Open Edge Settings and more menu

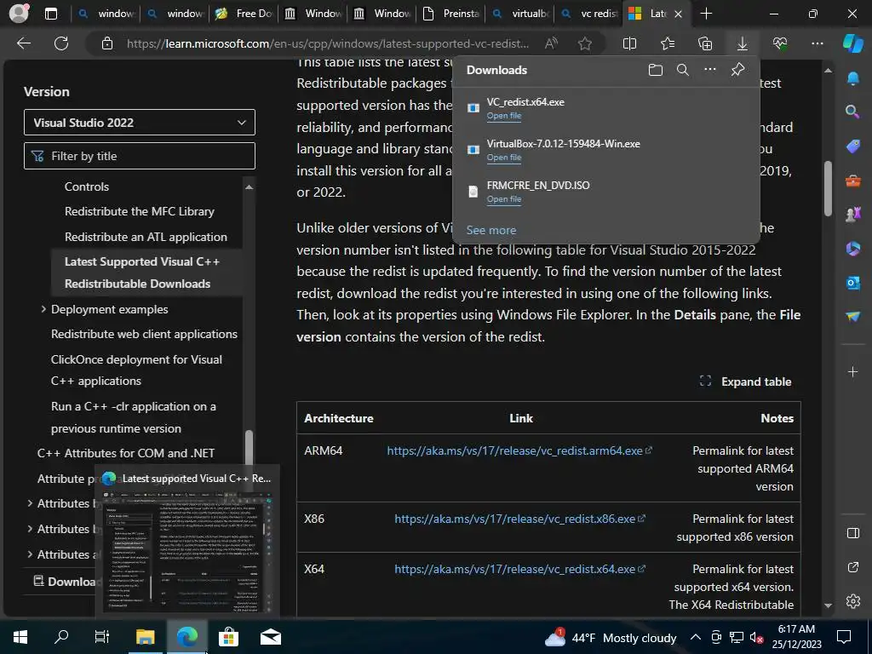pos(817,43)
